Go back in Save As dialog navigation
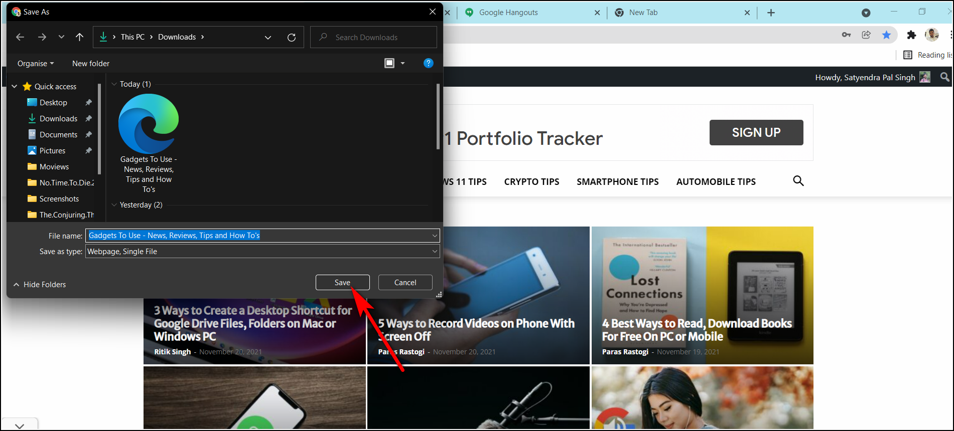The image size is (954, 431). (x=20, y=37)
